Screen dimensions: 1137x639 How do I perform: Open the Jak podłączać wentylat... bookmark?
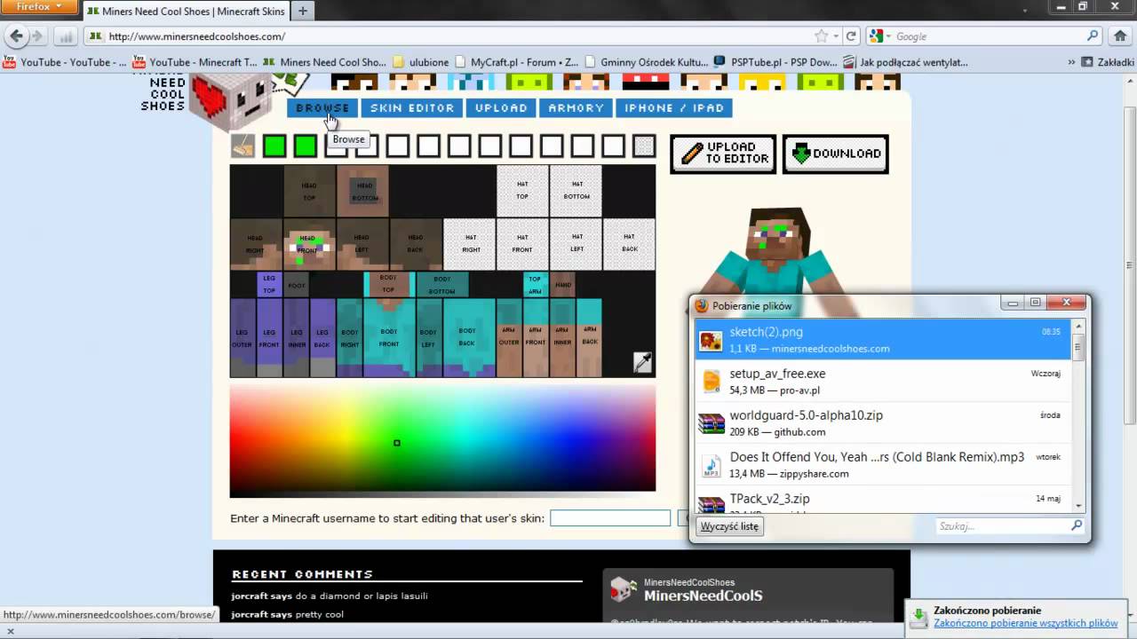tap(905, 62)
